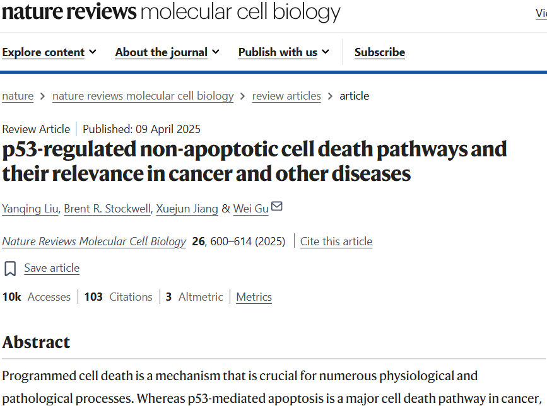Click the chevron arrow beside Publish with us
This screenshot has height=406, width=547.
[326, 52]
